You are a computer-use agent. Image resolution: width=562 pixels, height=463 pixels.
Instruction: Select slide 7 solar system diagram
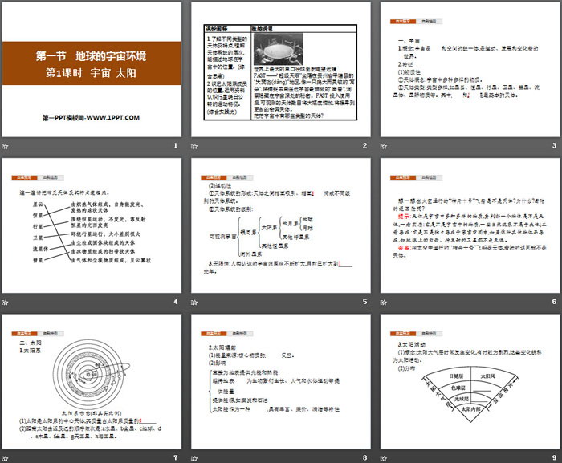point(92,382)
